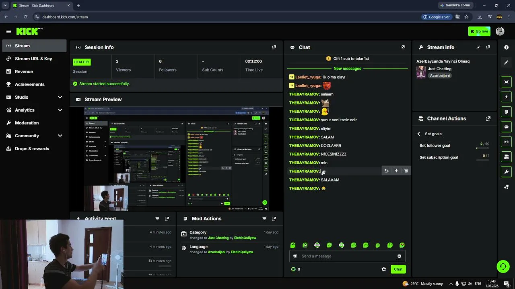Screen dimensions: 515x289
Task: Open the hamburger menu beside the Kick logo
Action: click(8, 31)
